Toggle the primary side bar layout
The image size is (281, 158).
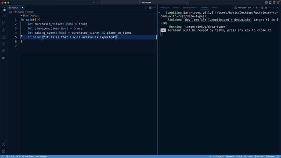pos(267,3)
